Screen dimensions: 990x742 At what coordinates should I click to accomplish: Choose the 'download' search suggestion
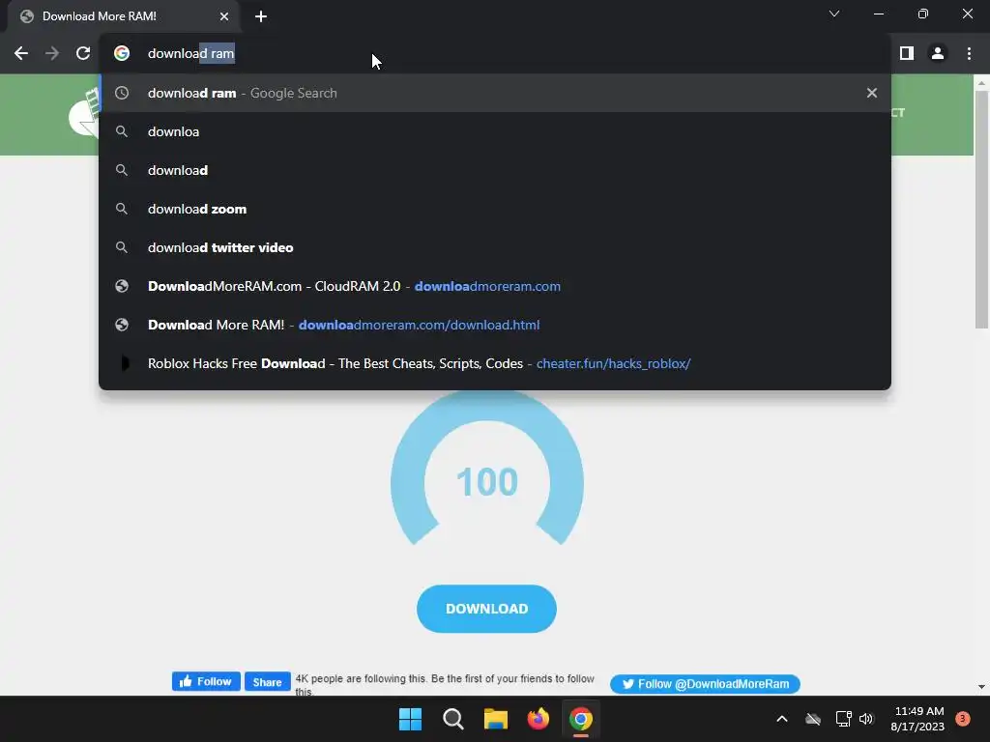(x=495, y=170)
